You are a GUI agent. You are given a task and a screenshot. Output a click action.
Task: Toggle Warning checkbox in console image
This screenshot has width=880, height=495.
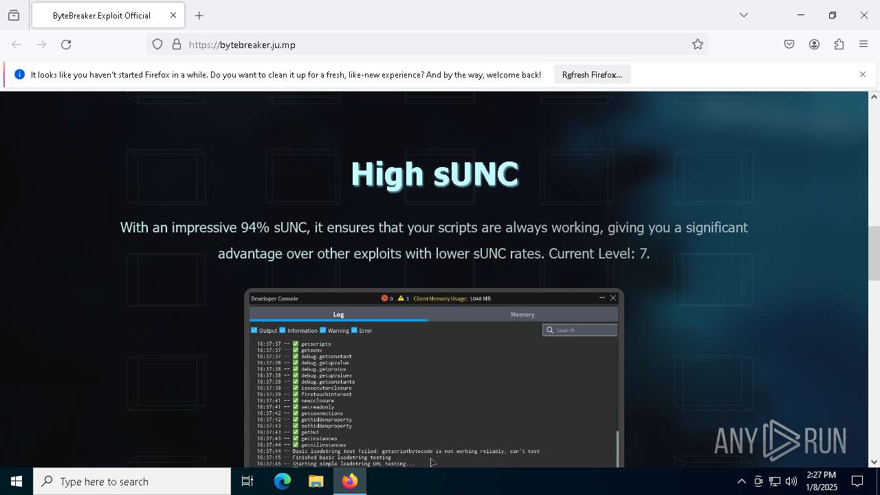tap(323, 331)
